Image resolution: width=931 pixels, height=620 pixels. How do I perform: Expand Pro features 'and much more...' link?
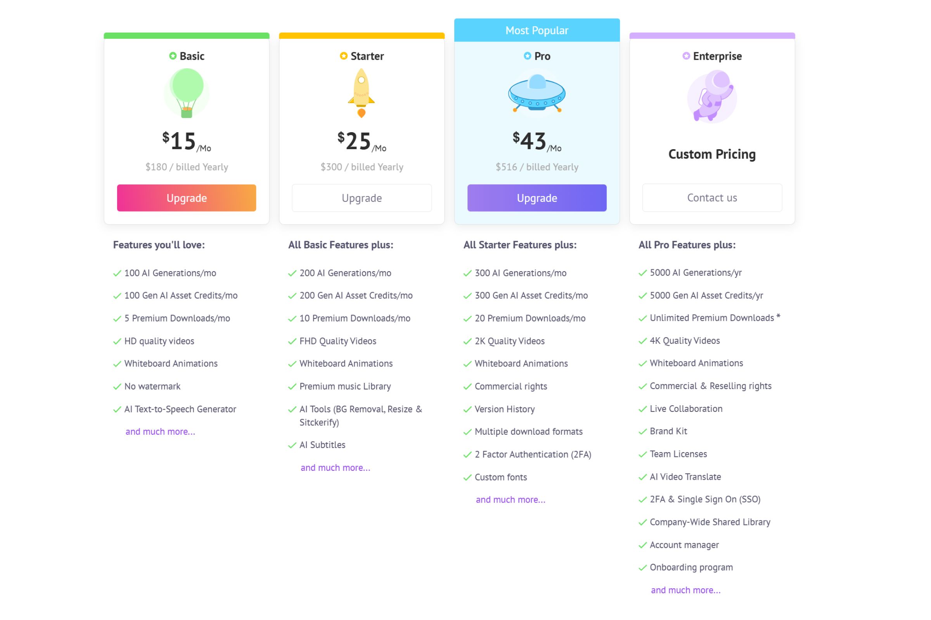[510, 499]
